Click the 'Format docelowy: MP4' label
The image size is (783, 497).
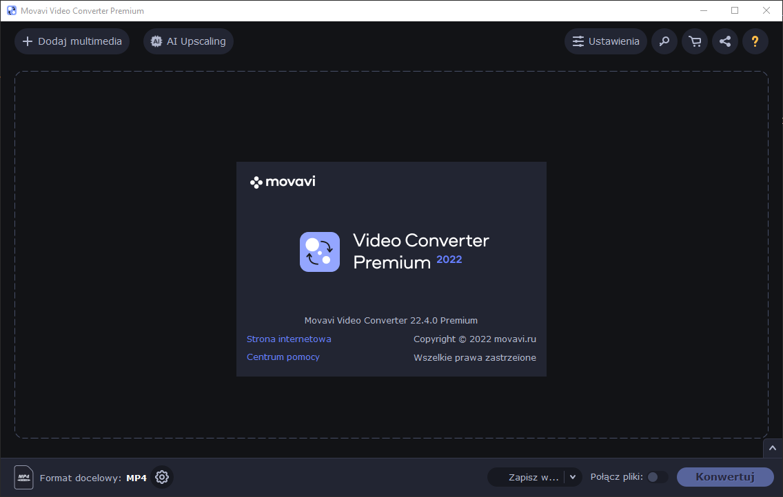tap(93, 478)
